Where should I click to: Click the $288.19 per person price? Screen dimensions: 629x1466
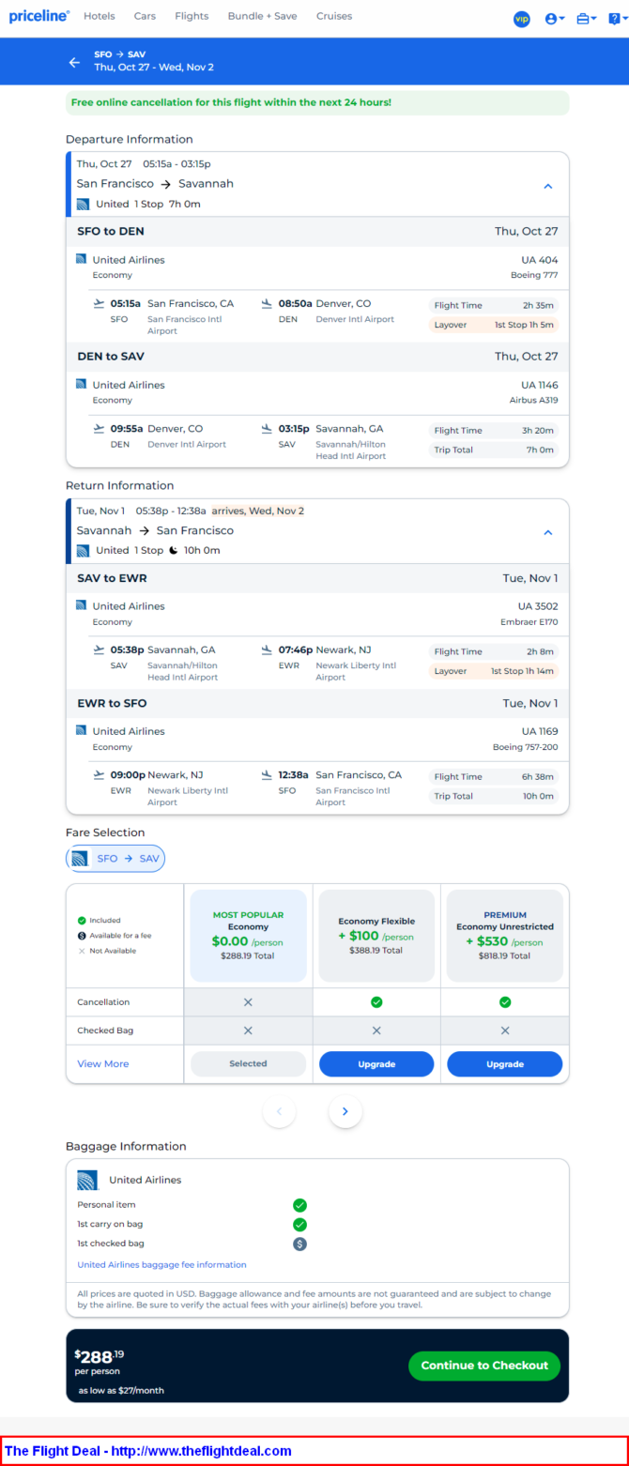[x=100, y=1361]
